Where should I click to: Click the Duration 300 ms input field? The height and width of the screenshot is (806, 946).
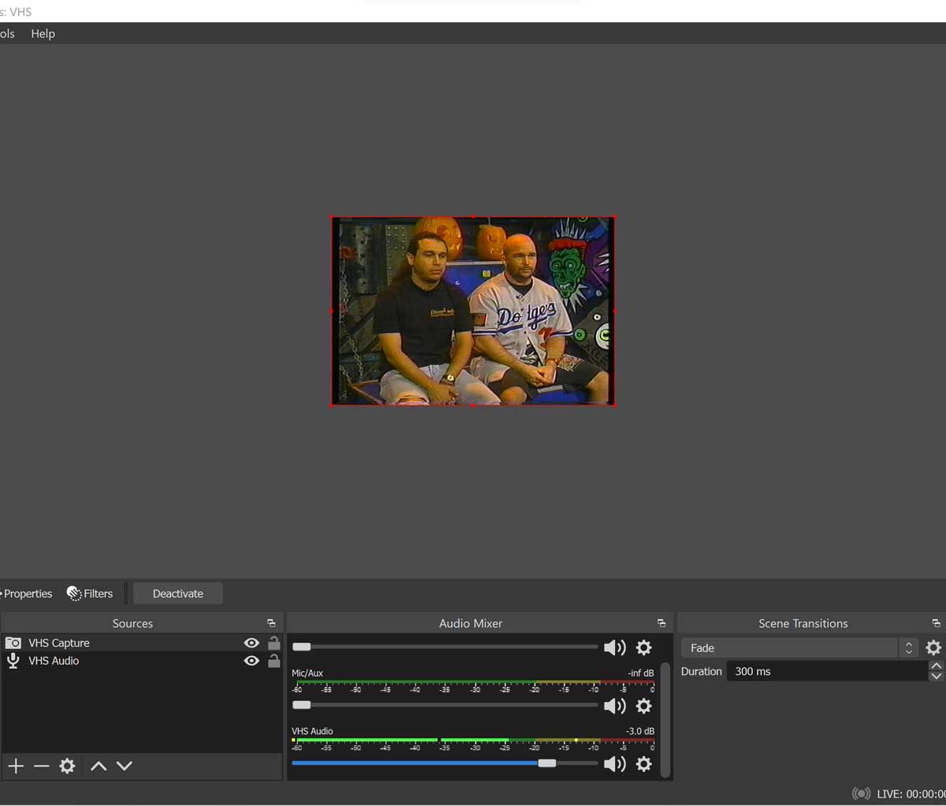[x=826, y=671]
